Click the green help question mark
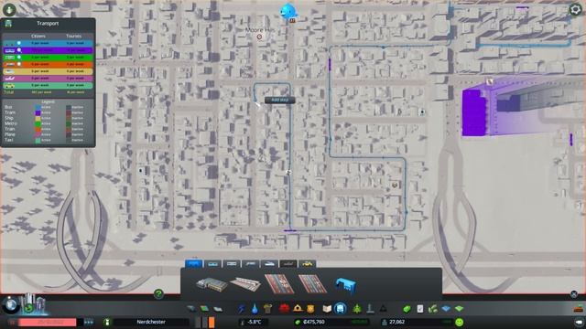The image size is (586, 329). [158, 294]
